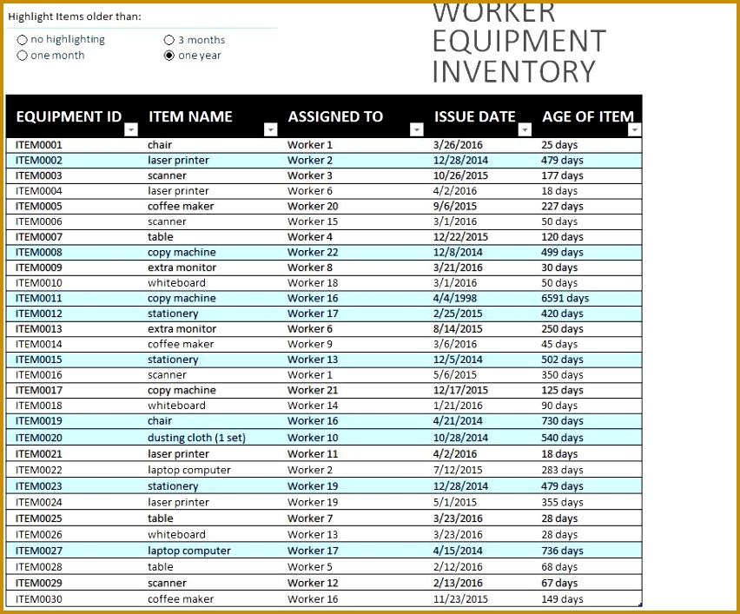Select 'Worker 15' cell
This screenshot has width=740, height=614.
313,221
